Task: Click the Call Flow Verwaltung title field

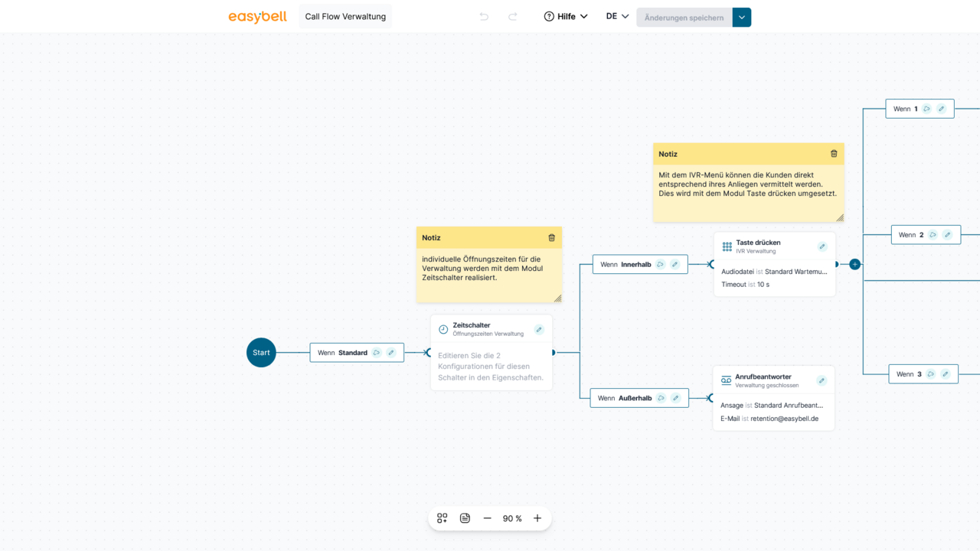Action: tap(345, 17)
